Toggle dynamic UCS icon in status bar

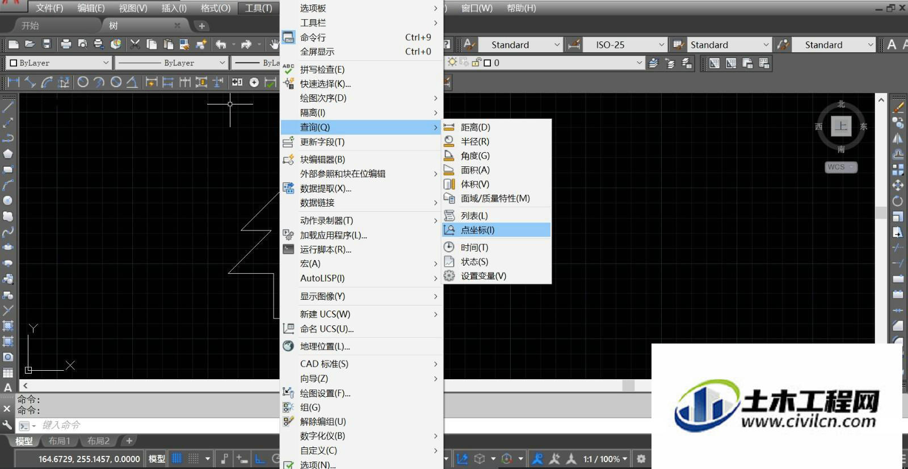click(x=462, y=459)
